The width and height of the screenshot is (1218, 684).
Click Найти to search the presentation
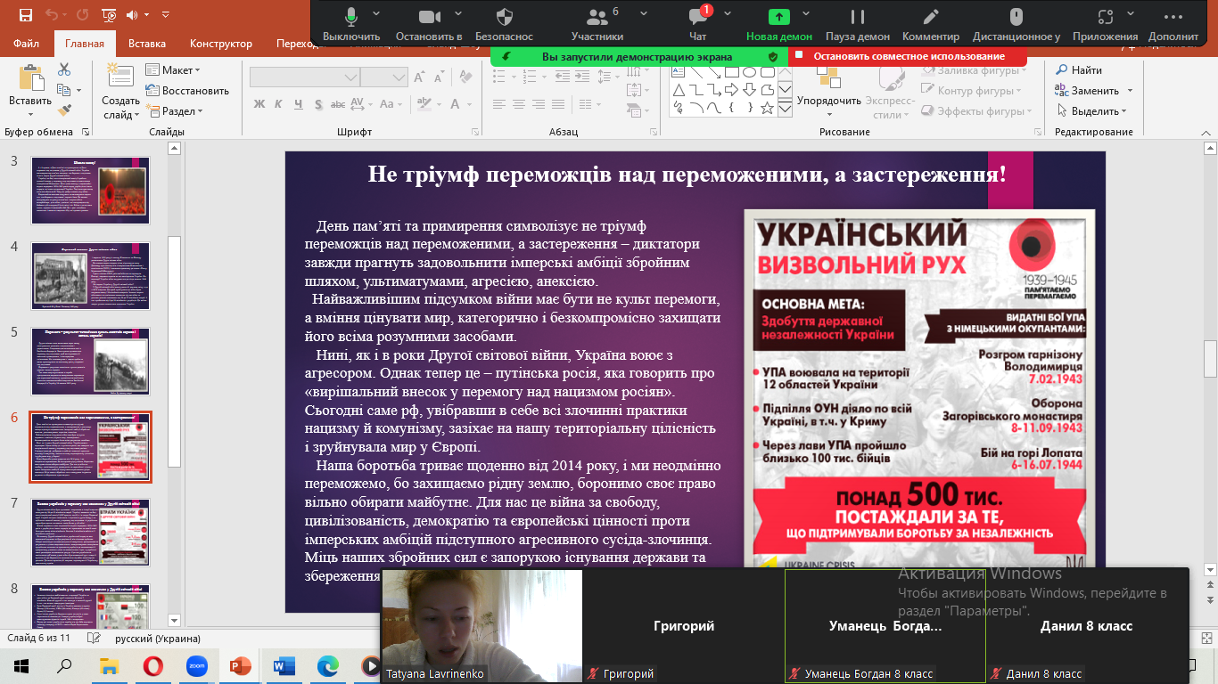1079,70
